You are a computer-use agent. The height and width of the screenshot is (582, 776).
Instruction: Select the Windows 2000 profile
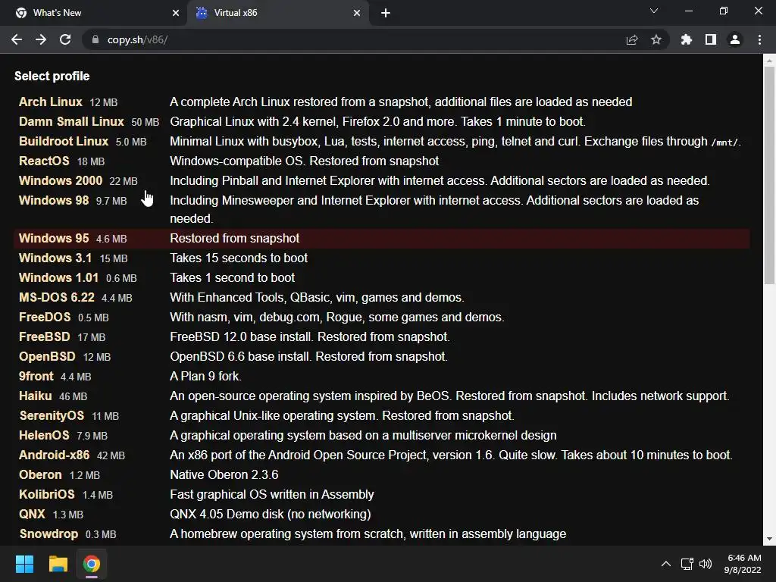tap(61, 180)
